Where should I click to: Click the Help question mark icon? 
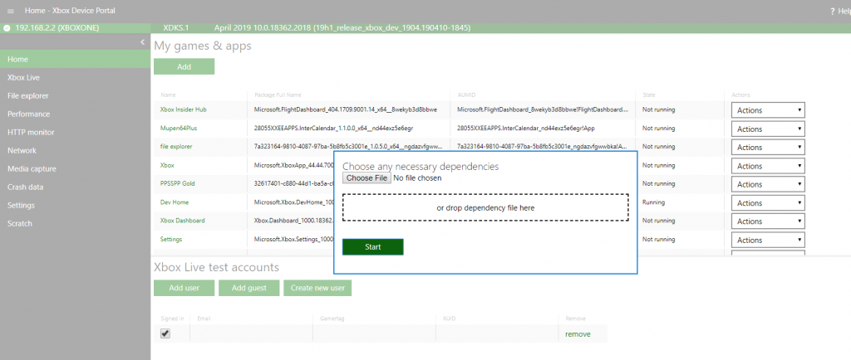[833, 12]
